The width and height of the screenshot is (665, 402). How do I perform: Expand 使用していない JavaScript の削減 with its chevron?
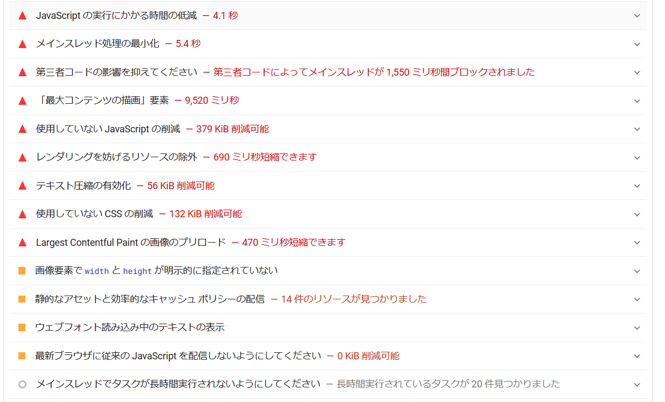637,129
